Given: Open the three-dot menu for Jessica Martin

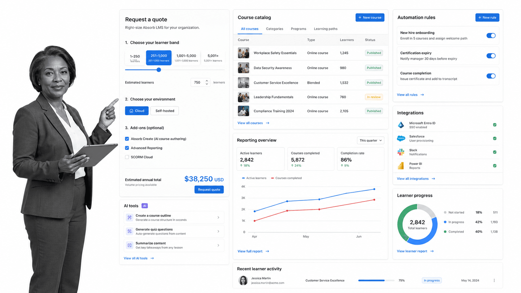Looking at the screenshot, I should coord(494,281).
